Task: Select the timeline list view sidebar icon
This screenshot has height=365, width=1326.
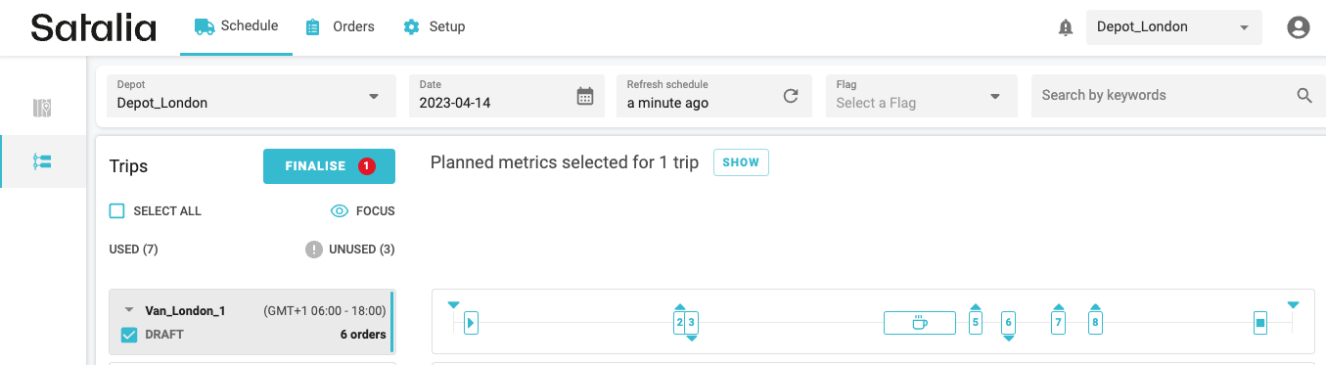Action: (42, 161)
